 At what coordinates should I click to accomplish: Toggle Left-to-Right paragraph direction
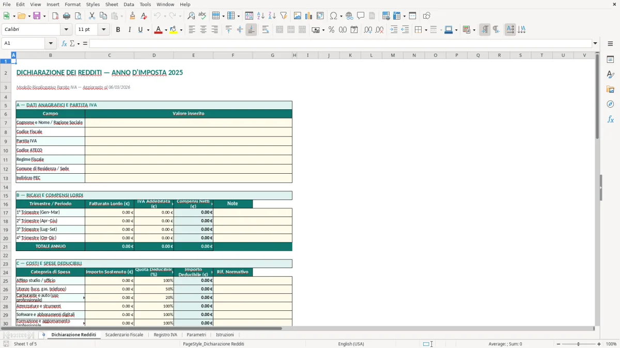point(485,30)
